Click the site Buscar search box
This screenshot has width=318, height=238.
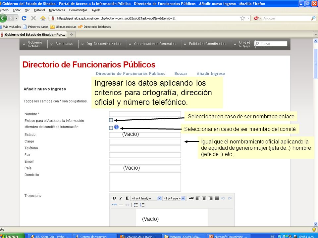271,44
